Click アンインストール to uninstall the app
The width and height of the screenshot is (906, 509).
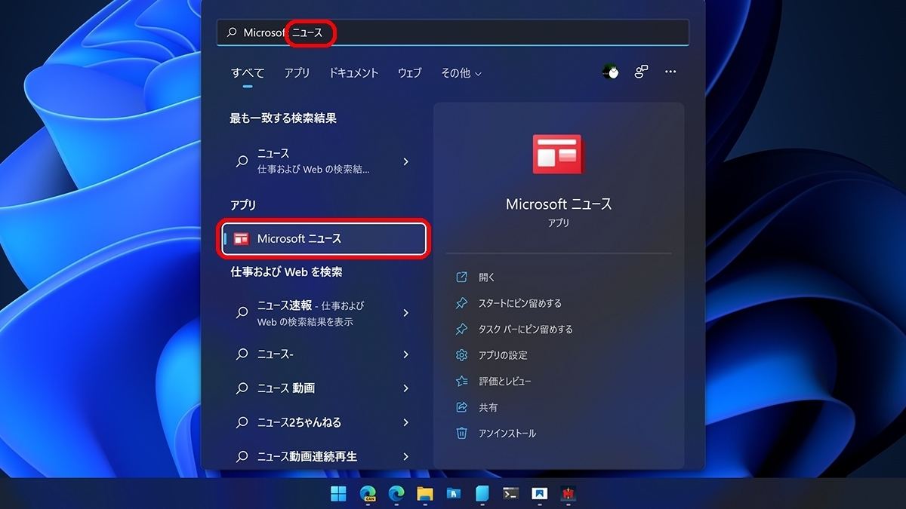coord(507,434)
